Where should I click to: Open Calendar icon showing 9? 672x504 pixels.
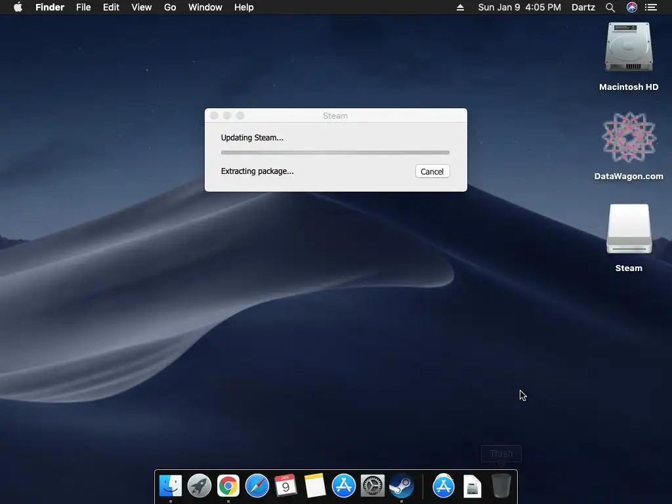tap(286, 486)
